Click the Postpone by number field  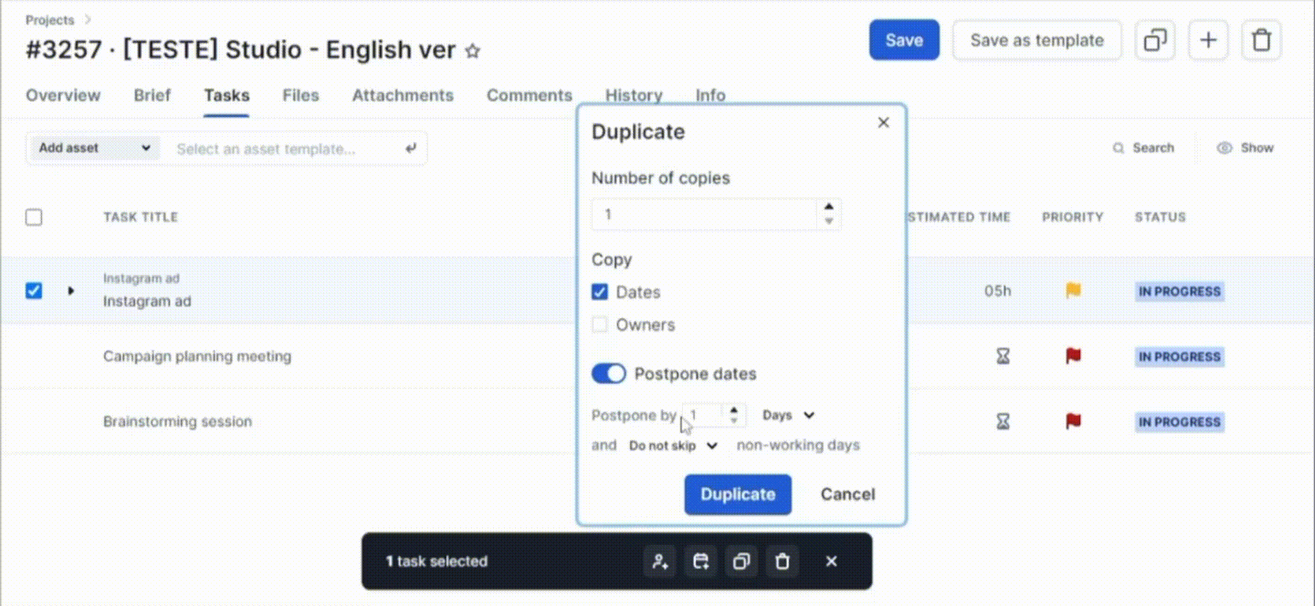[x=704, y=415]
